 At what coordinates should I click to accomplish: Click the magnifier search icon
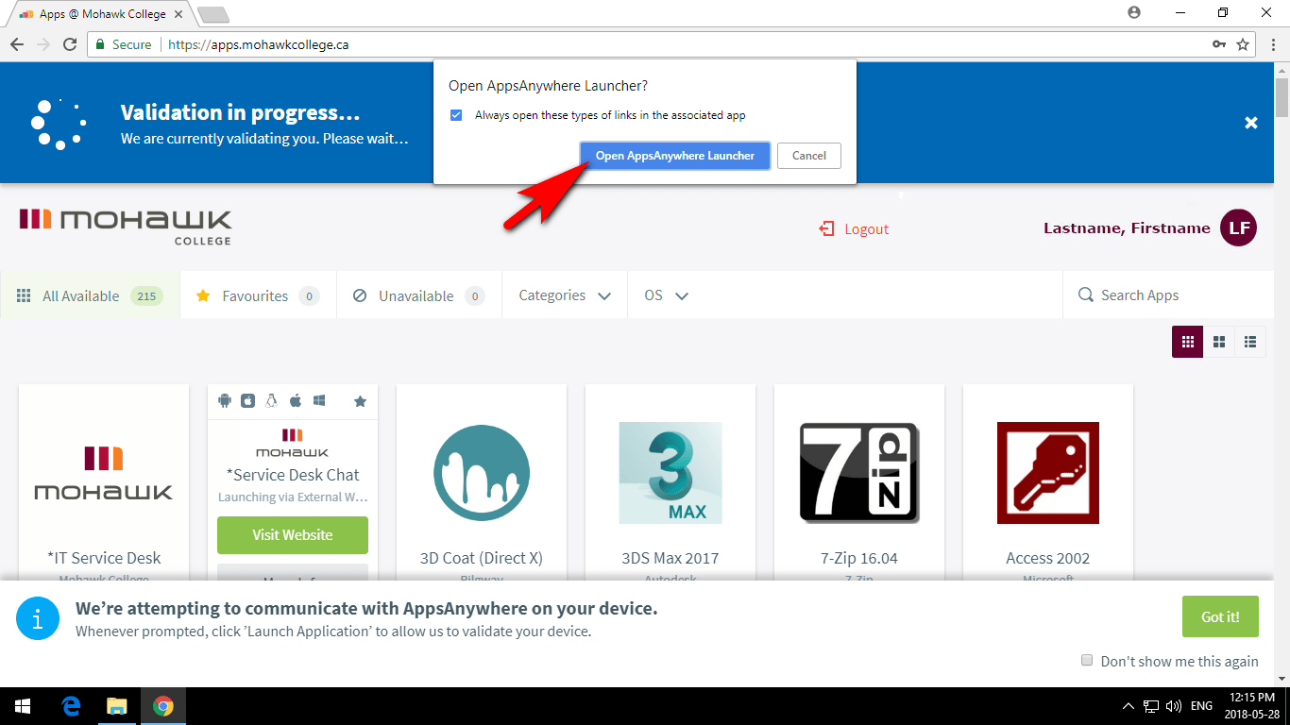[1086, 295]
